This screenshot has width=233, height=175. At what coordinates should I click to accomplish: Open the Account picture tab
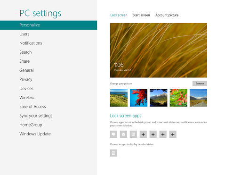167,15
